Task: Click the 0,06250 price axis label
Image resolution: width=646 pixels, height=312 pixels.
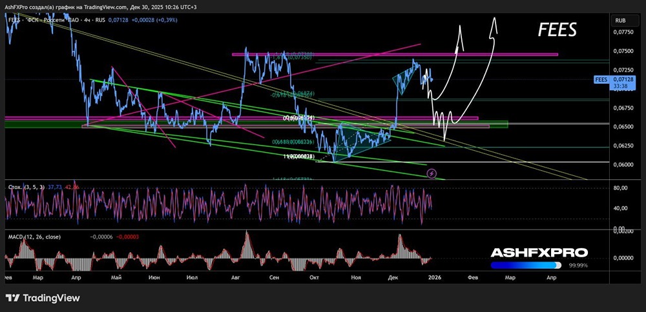Action: [623, 146]
